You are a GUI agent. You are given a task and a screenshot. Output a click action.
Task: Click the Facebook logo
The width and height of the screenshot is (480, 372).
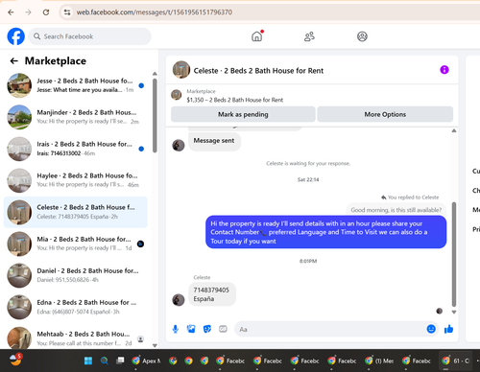(x=15, y=36)
